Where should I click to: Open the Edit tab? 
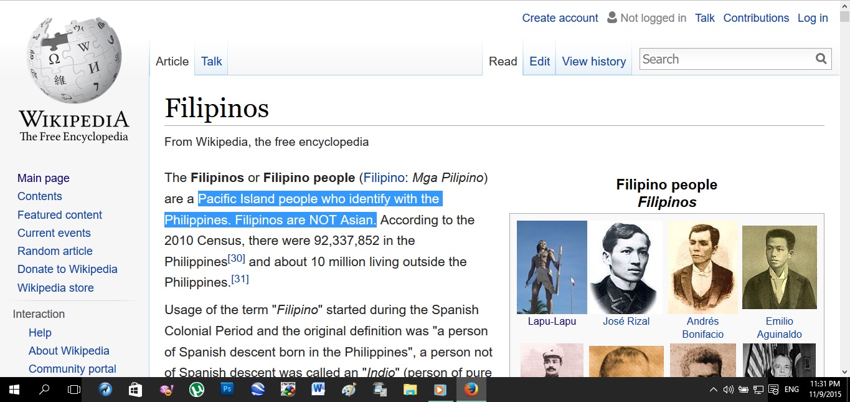[539, 61]
